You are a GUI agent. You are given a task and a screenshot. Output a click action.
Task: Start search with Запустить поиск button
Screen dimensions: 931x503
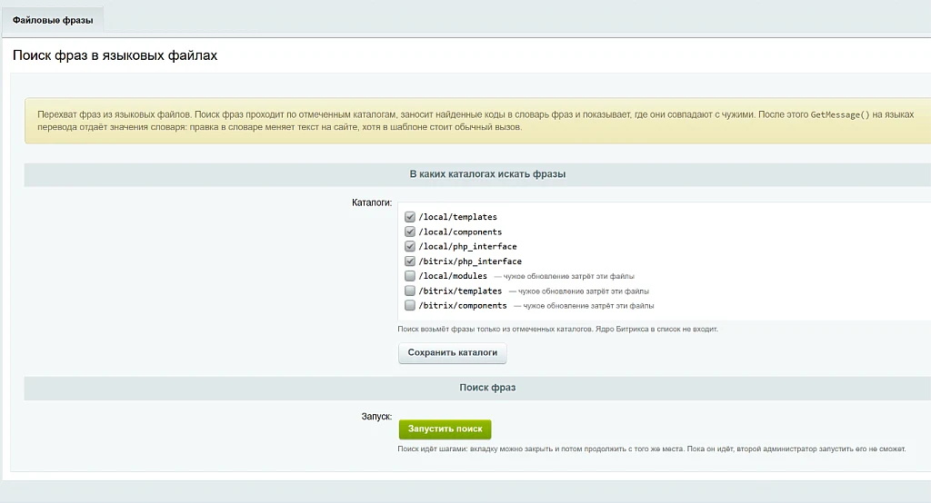[x=445, y=429]
